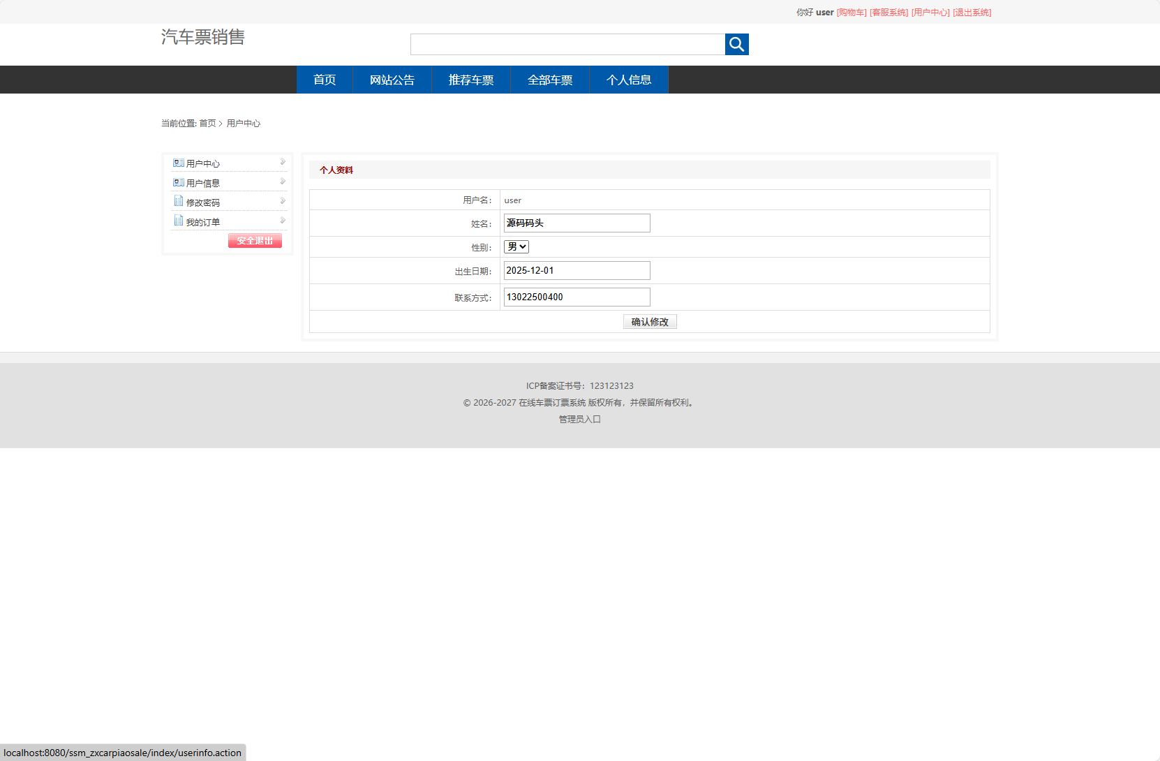The width and height of the screenshot is (1160, 761).
Task: Select the 全部车票 navigation tab
Action: click(550, 80)
